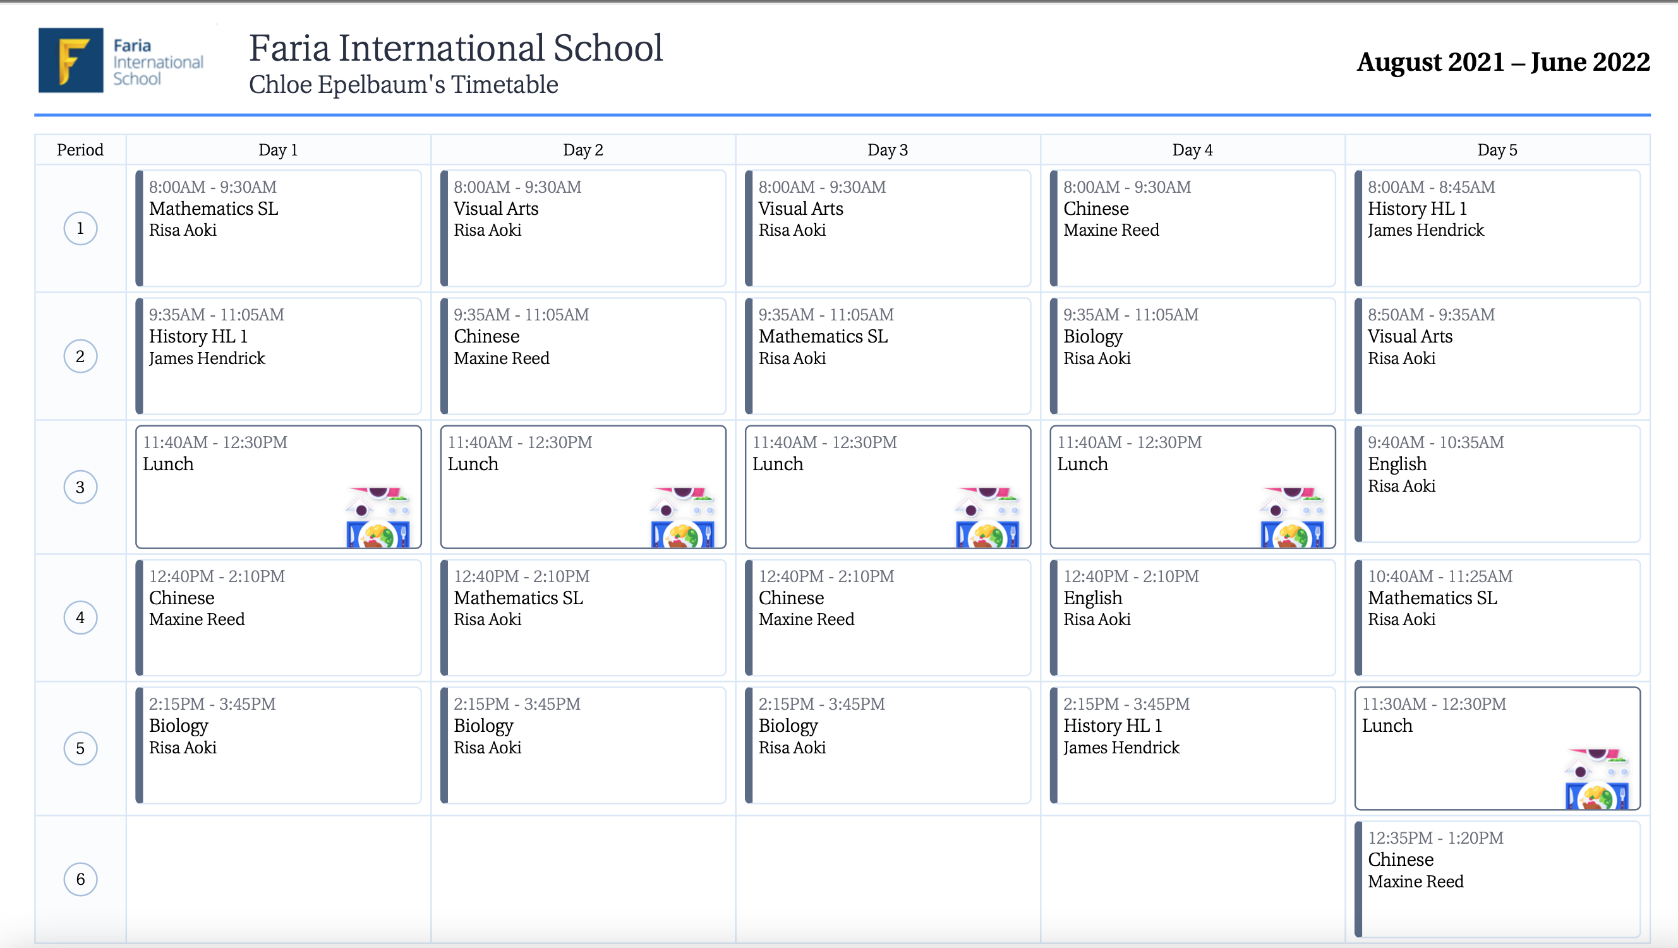Open Day 4 Biology 9:35AM class card
The height and width of the screenshot is (948, 1678).
point(1192,356)
